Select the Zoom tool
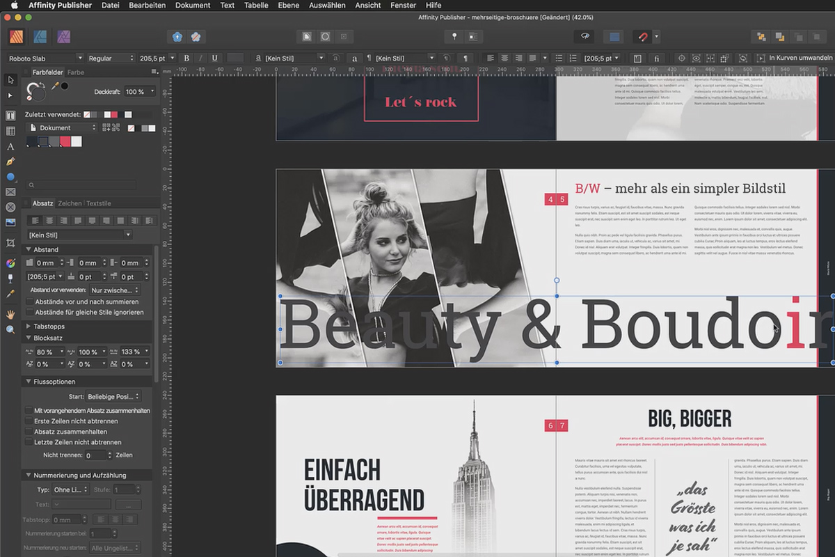Image resolution: width=835 pixels, height=557 pixels. click(x=10, y=329)
